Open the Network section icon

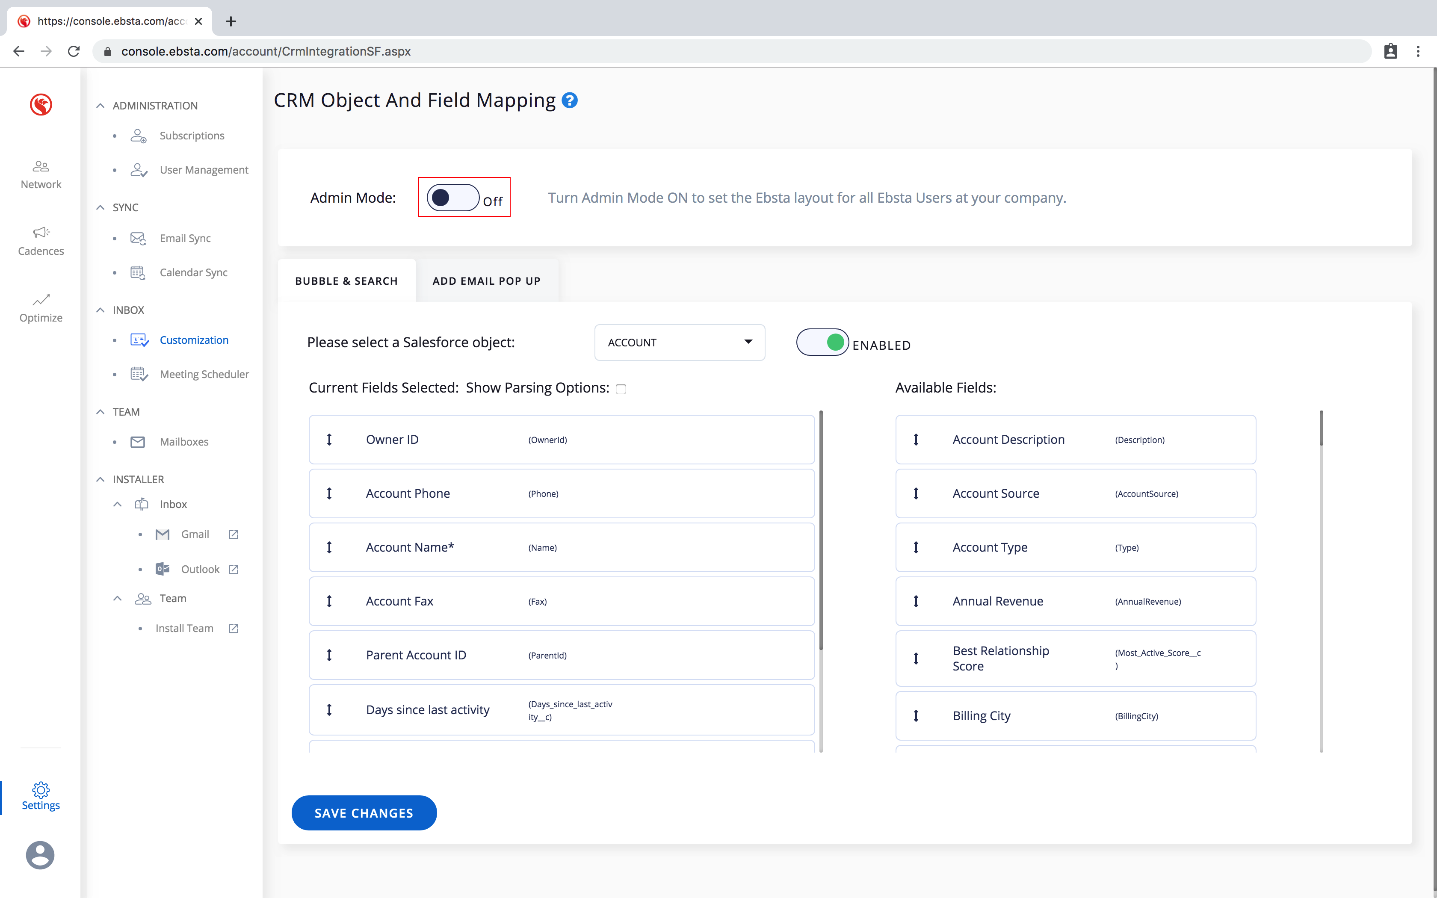40,166
